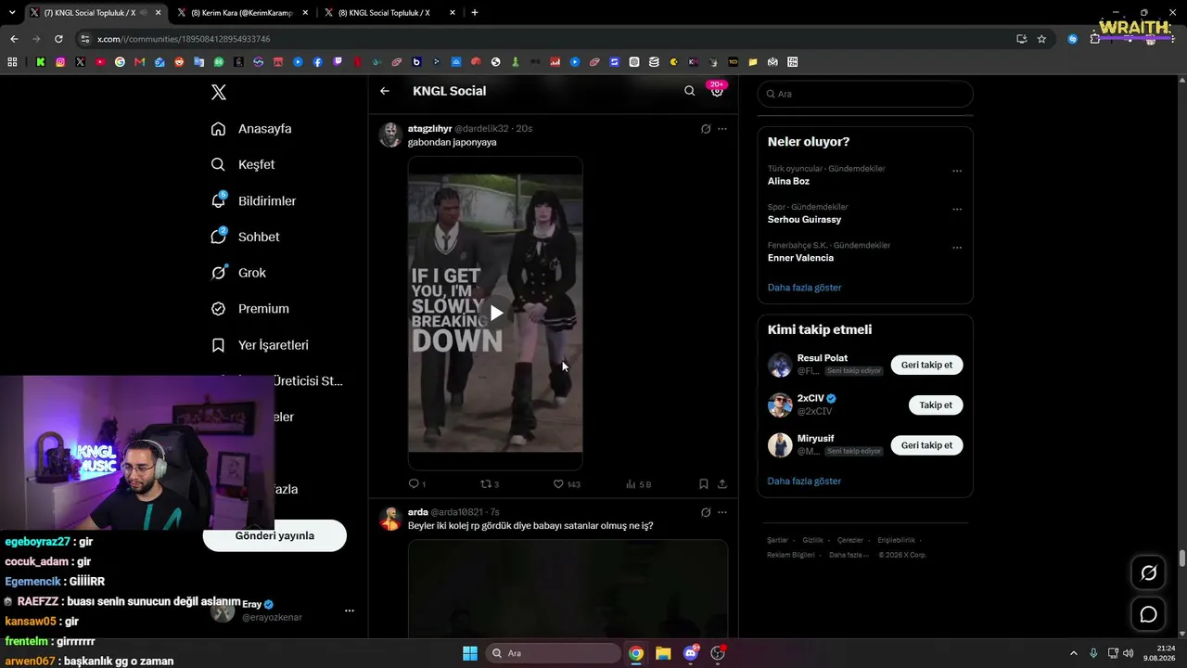Open the Gizlilik footer link
This screenshot has height=668, width=1187.
812,540
